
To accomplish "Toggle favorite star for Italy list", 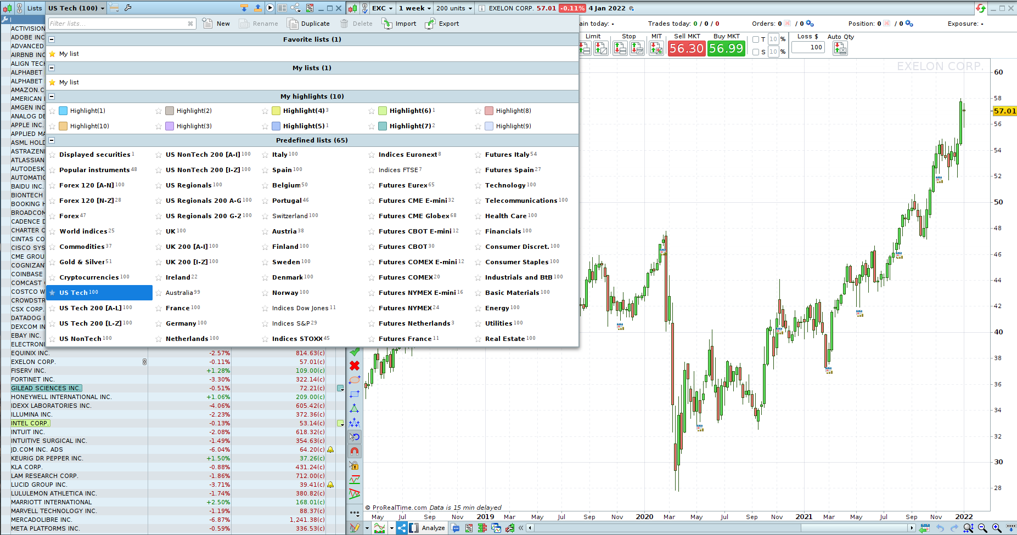I will [265, 155].
